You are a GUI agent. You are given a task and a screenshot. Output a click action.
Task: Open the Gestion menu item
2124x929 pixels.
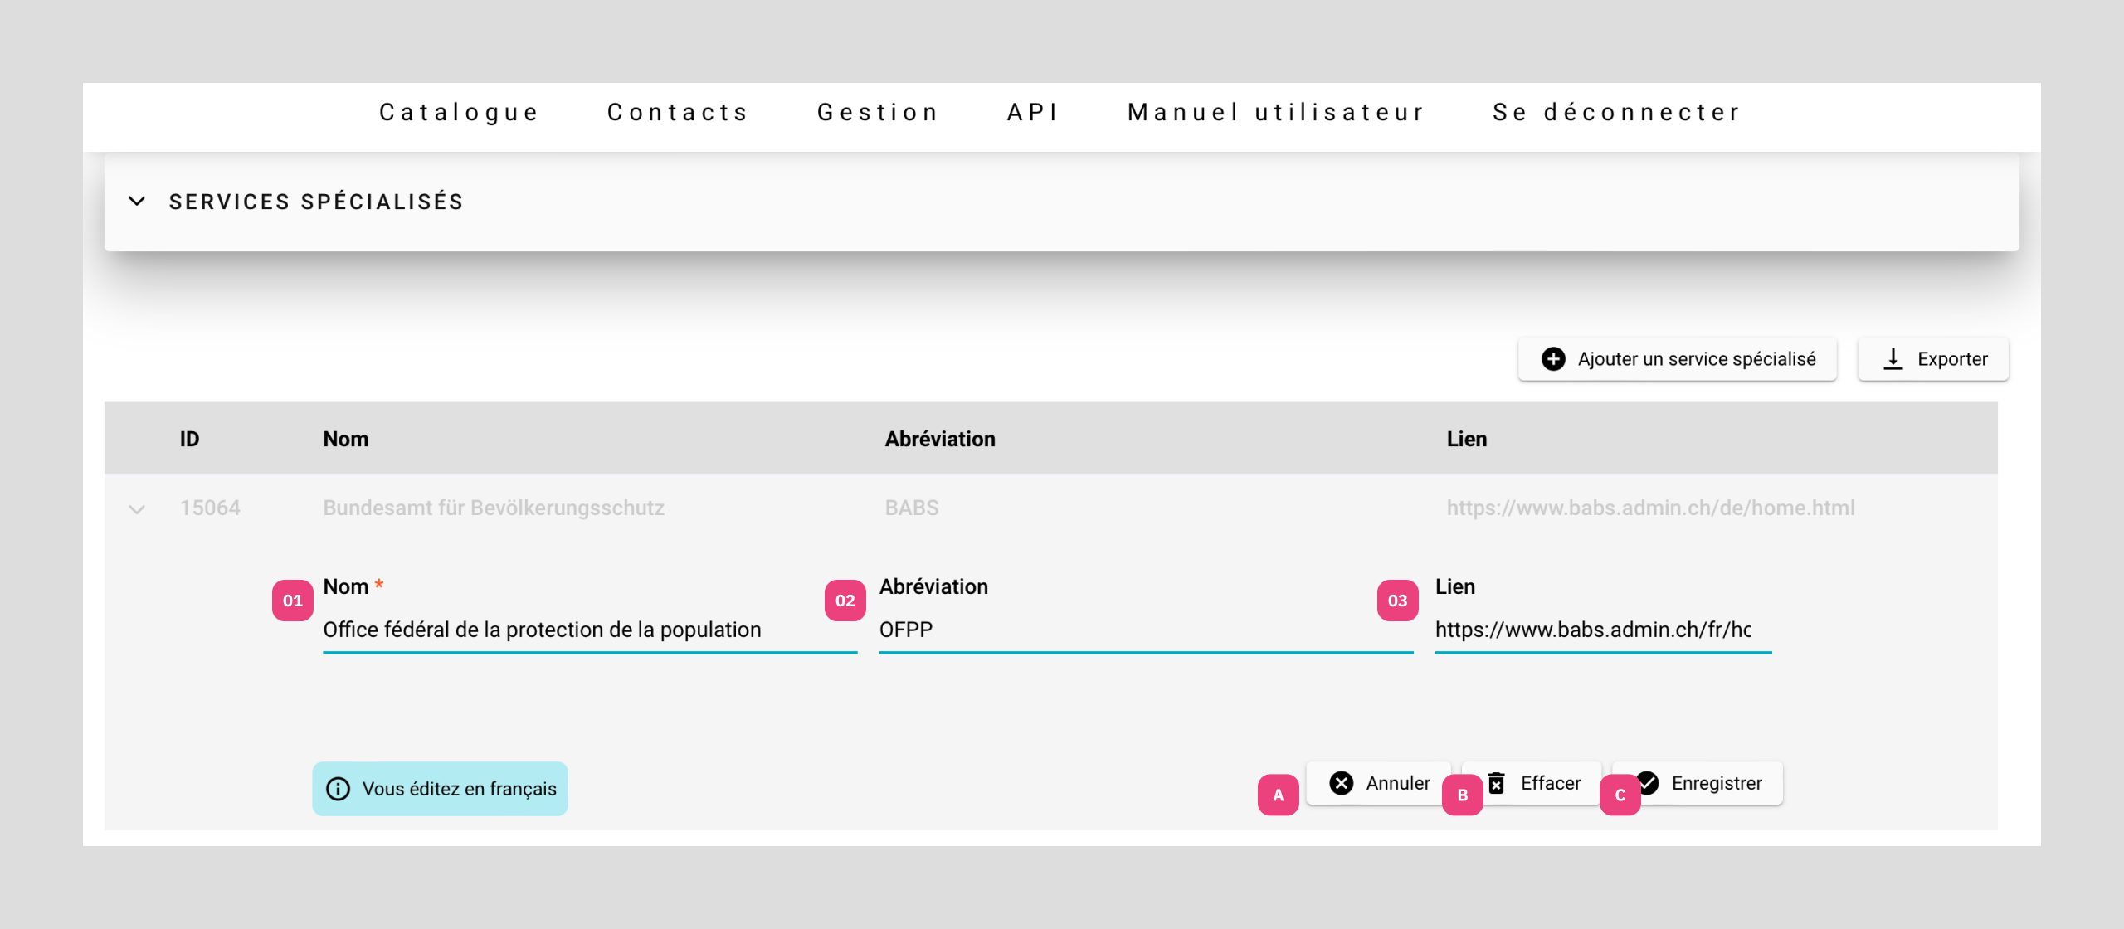[x=878, y=112]
